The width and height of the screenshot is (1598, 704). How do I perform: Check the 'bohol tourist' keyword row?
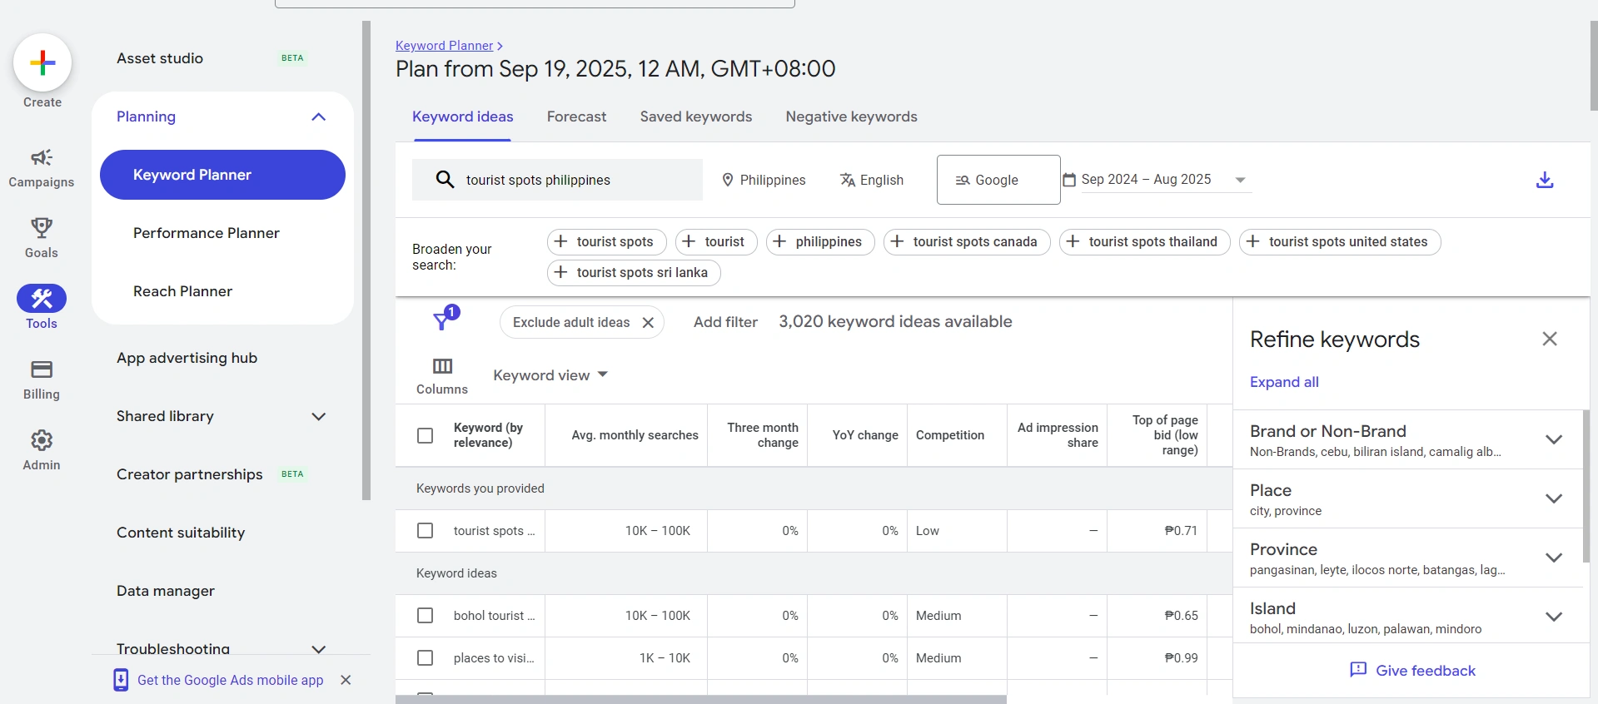[x=425, y=615]
